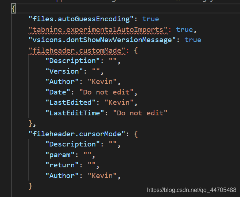The width and height of the screenshot is (240, 197).
Task: Click the true value after vsicons.dontShowNewVersionMessage
Action: [193, 40]
